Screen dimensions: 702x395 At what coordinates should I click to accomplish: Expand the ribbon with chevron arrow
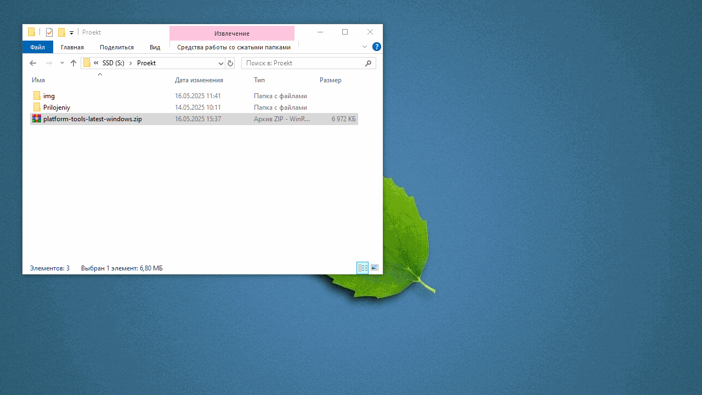tap(365, 47)
